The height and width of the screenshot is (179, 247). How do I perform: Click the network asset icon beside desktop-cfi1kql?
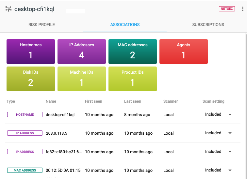pyautogui.click(x=8, y=9)
